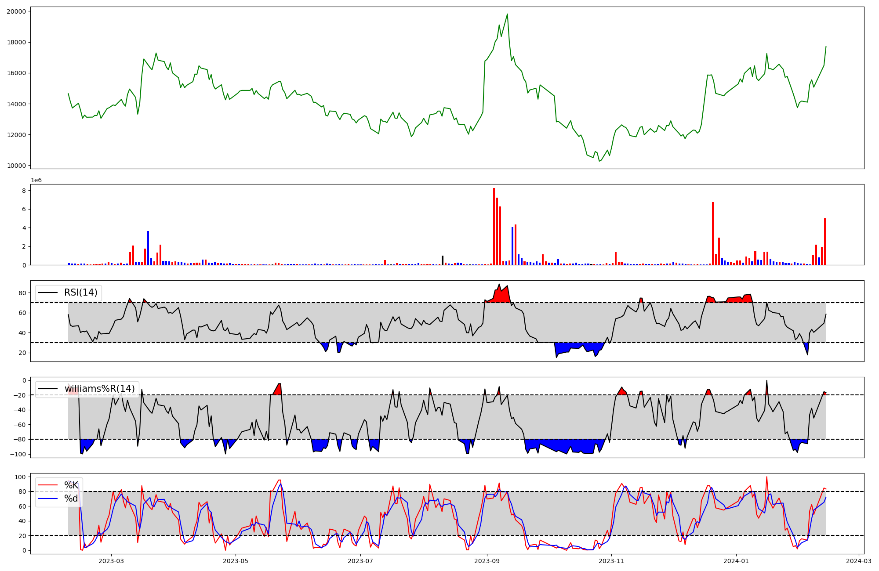Click the %K legend text
The width and height of the screenshot is (879, 571).
pos(71,485)
